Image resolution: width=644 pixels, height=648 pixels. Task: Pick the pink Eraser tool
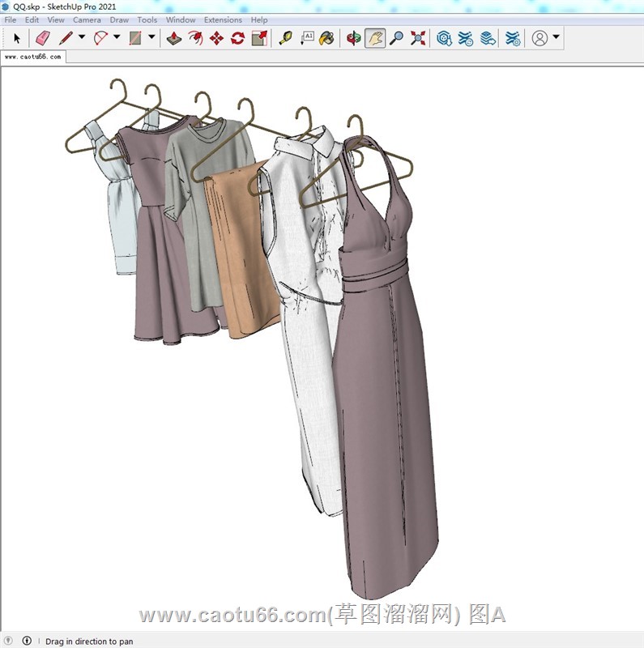point(43,38)
